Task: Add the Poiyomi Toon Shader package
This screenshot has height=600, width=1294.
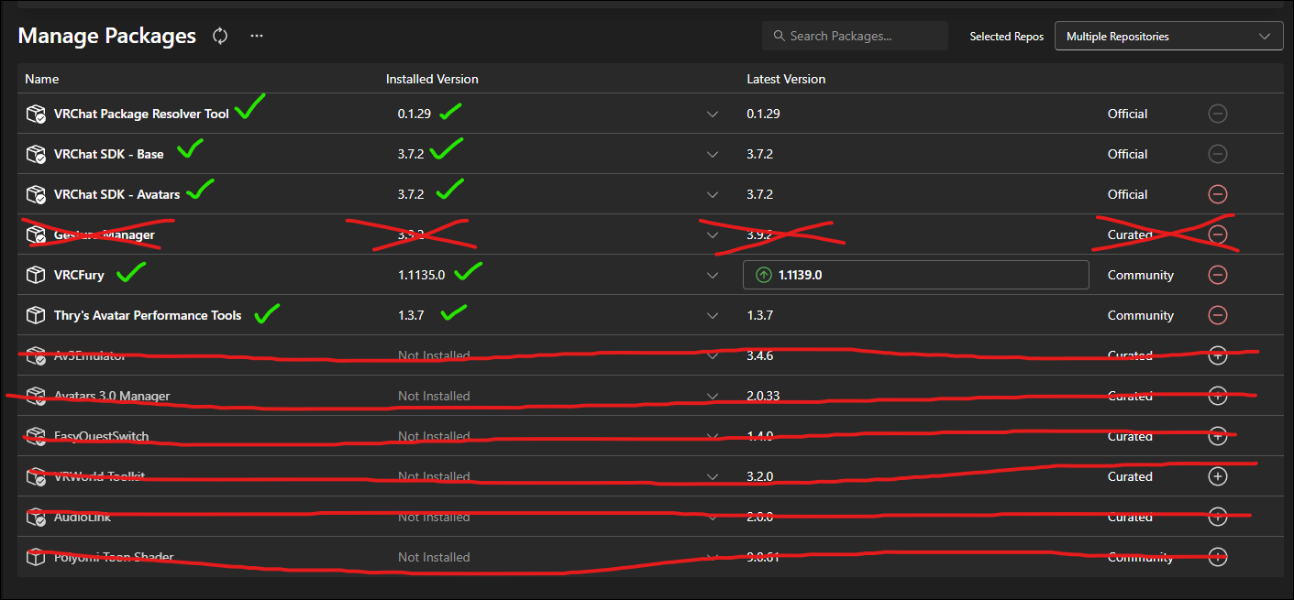Action: 1217,557
